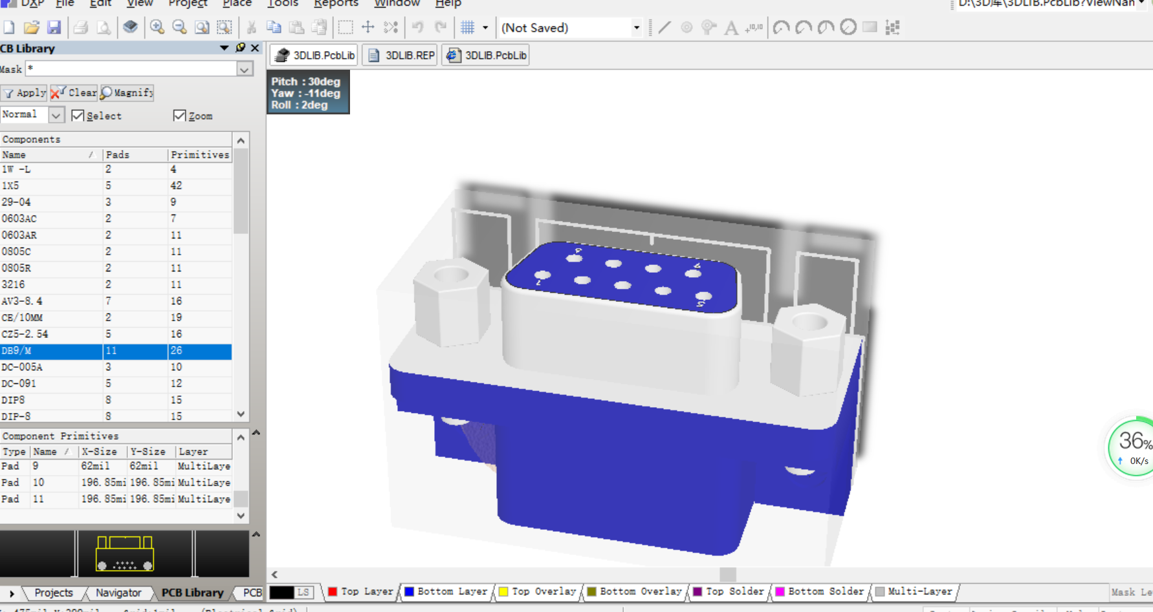This screenshot has height=612, width=1153.
Task: Select the Top Layer red swatch tab
Action: (360, 591)
